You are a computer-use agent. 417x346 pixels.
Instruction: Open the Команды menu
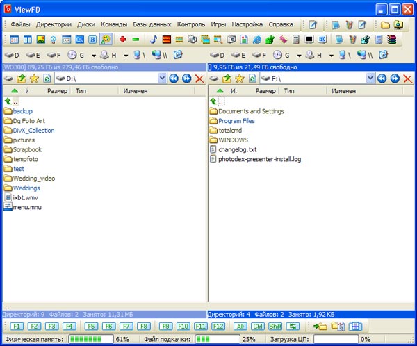[x=114, y=24]
